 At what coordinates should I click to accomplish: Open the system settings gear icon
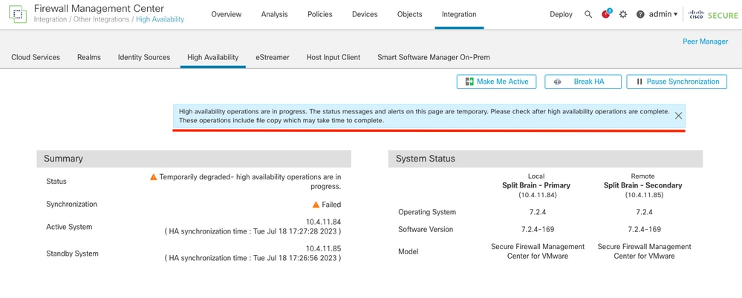[623, 14]
